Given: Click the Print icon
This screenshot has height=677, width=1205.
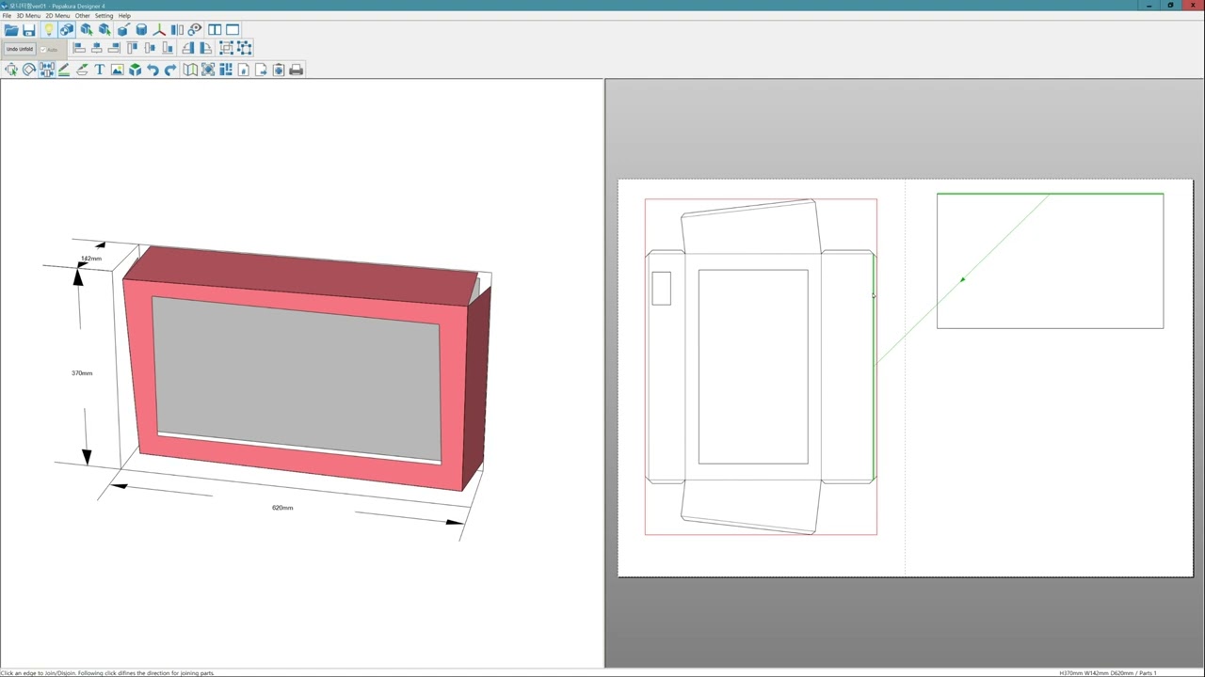Looking at the screenshot, I should point(297,70).
